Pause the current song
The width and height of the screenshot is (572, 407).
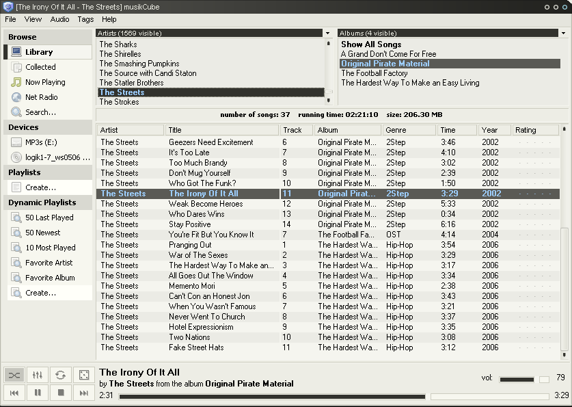(x=38, y=393)
